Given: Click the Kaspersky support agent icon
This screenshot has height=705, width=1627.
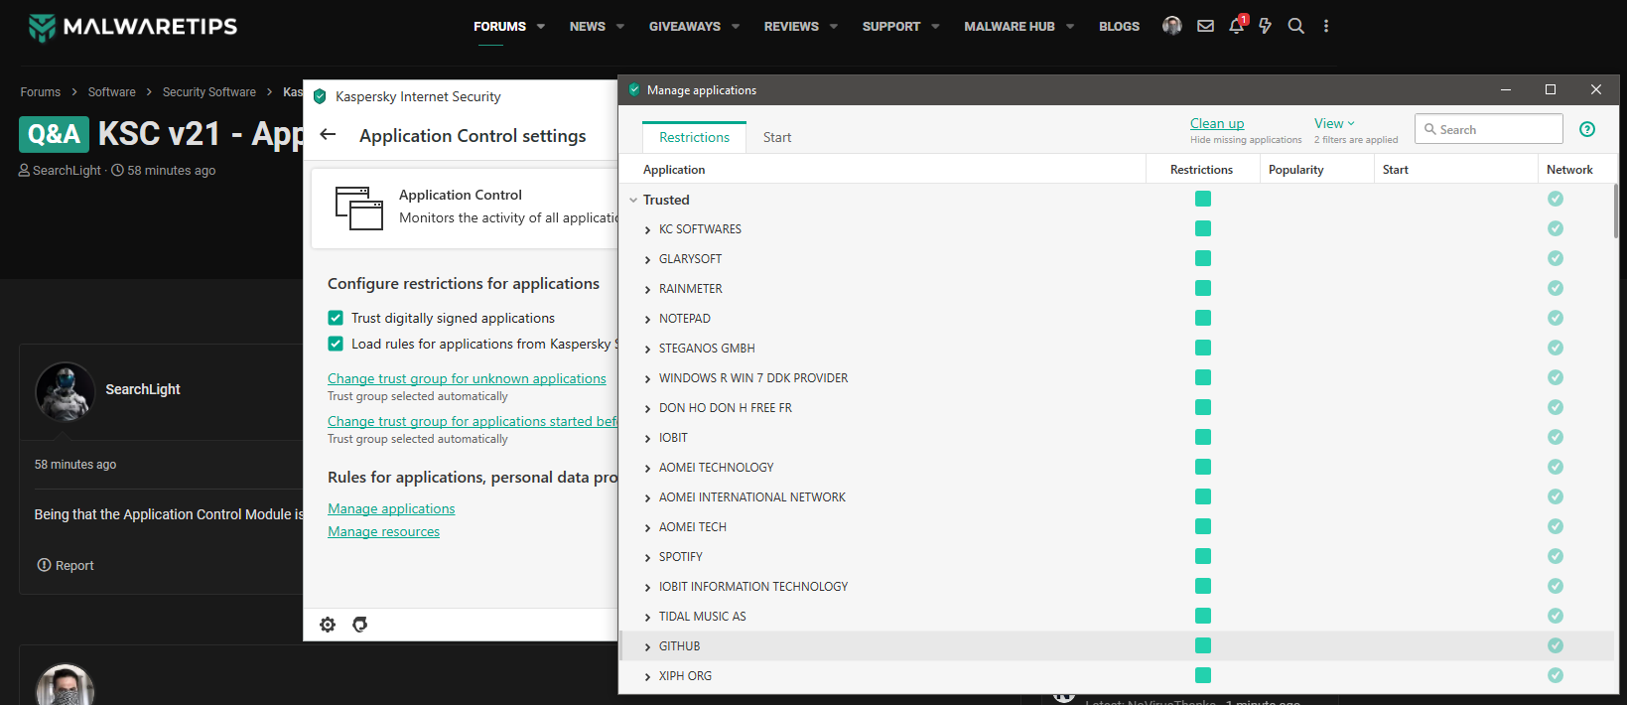Looking at the screenshot, I should [360, 625].
